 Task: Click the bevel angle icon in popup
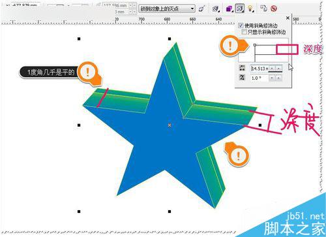pyautogui.click(x=242, y=78)
